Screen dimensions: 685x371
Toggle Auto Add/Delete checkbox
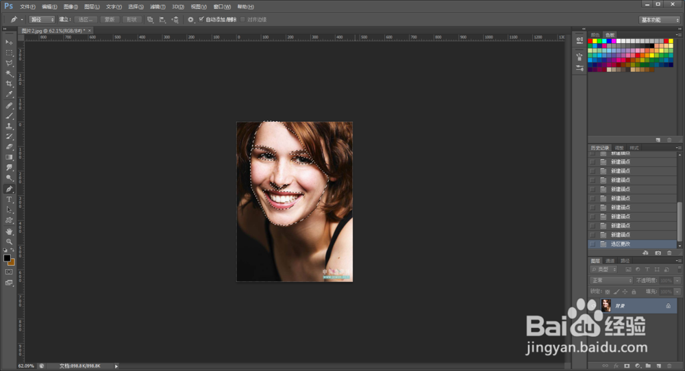(201, 19)
